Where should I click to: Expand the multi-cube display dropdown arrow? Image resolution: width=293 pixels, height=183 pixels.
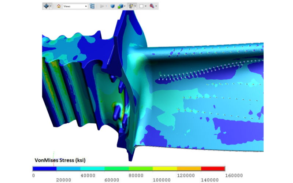coord(125,6)
